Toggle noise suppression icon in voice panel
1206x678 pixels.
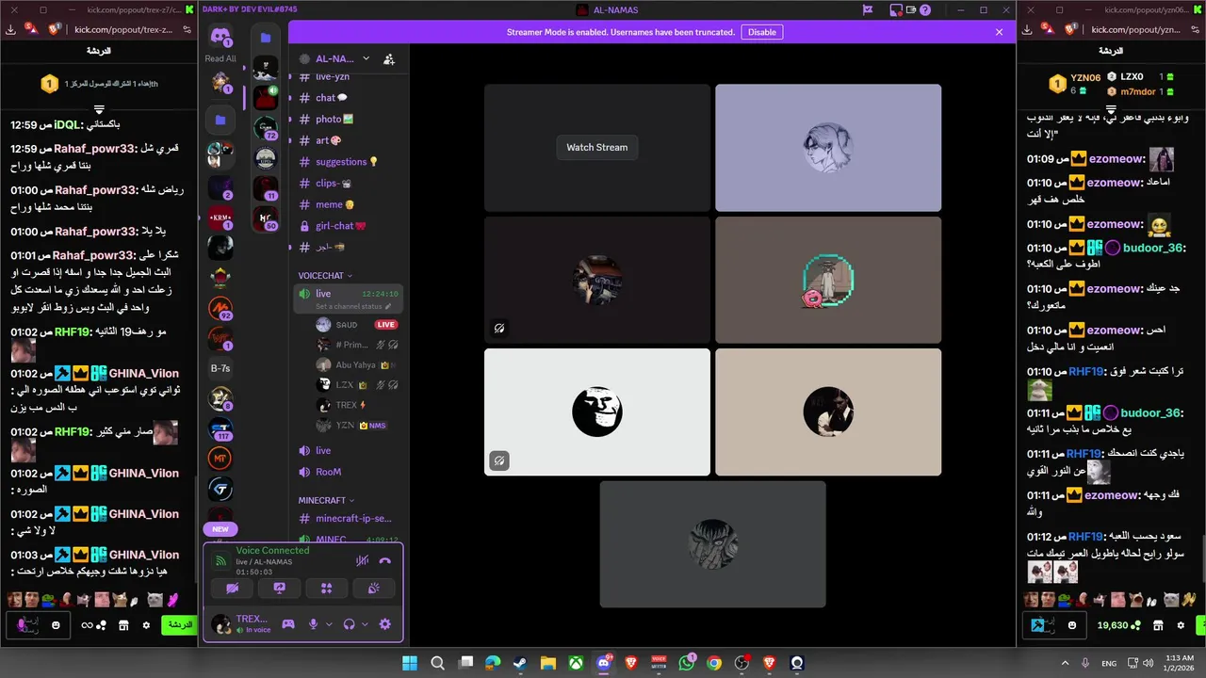click(x=362, y=560)
